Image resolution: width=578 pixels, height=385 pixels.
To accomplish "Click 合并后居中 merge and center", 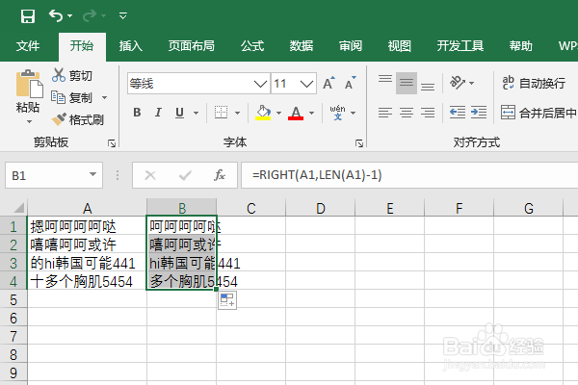I will 539,113.
